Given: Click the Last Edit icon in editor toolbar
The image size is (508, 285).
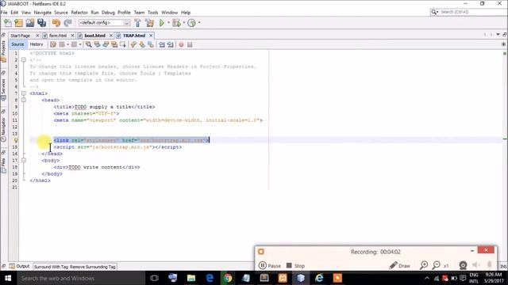Looking at the screenshot, I should coord(53,44).
